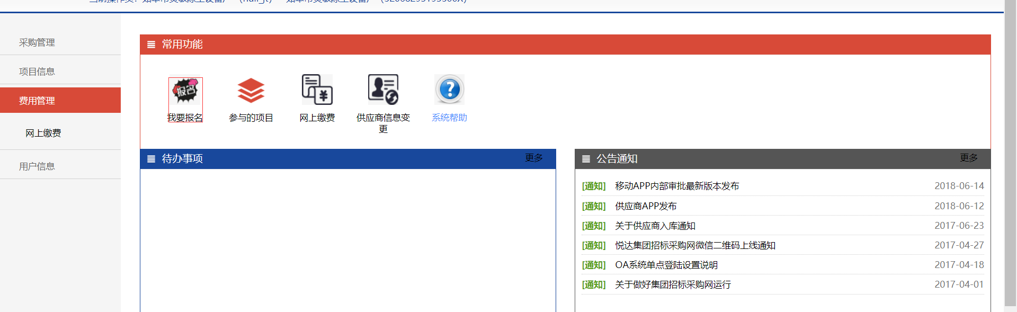
Task: Click 更多 in the 待办事项 panel
Action: [x=533, y=158]
